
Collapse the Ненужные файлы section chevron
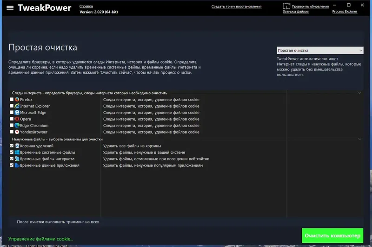359,139
